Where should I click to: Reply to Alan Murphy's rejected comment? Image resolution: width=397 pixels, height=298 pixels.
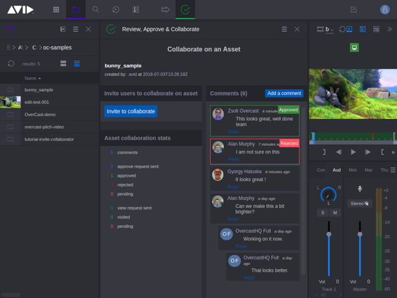tap(233, 159)
